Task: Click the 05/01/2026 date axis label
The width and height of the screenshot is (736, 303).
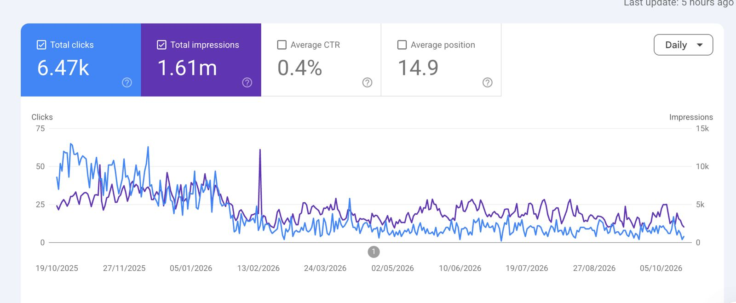Action: tap(191, 268)
